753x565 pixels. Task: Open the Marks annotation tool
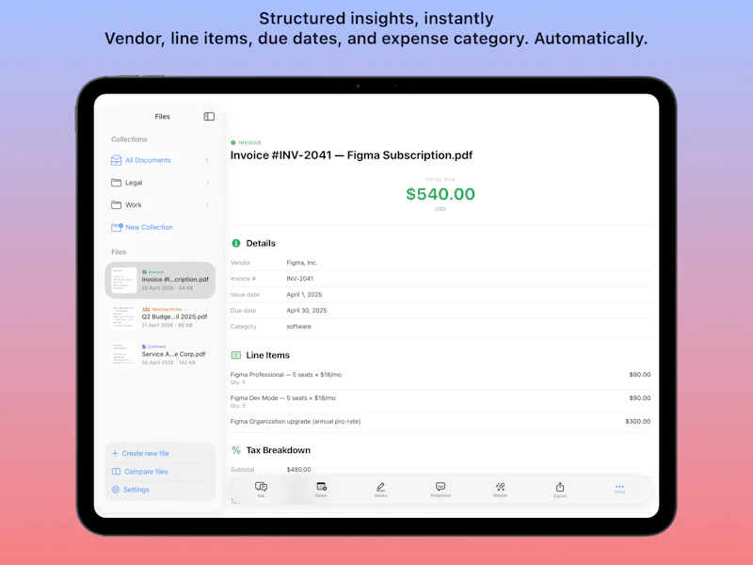[379, 485]
